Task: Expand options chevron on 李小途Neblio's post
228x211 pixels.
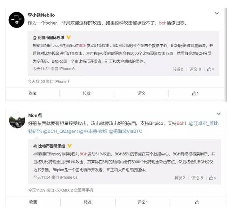Action: (217, 13)
